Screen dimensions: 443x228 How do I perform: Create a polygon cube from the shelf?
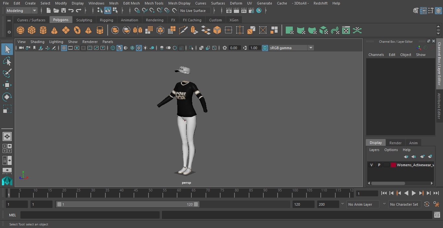click(x=31, y=30)
